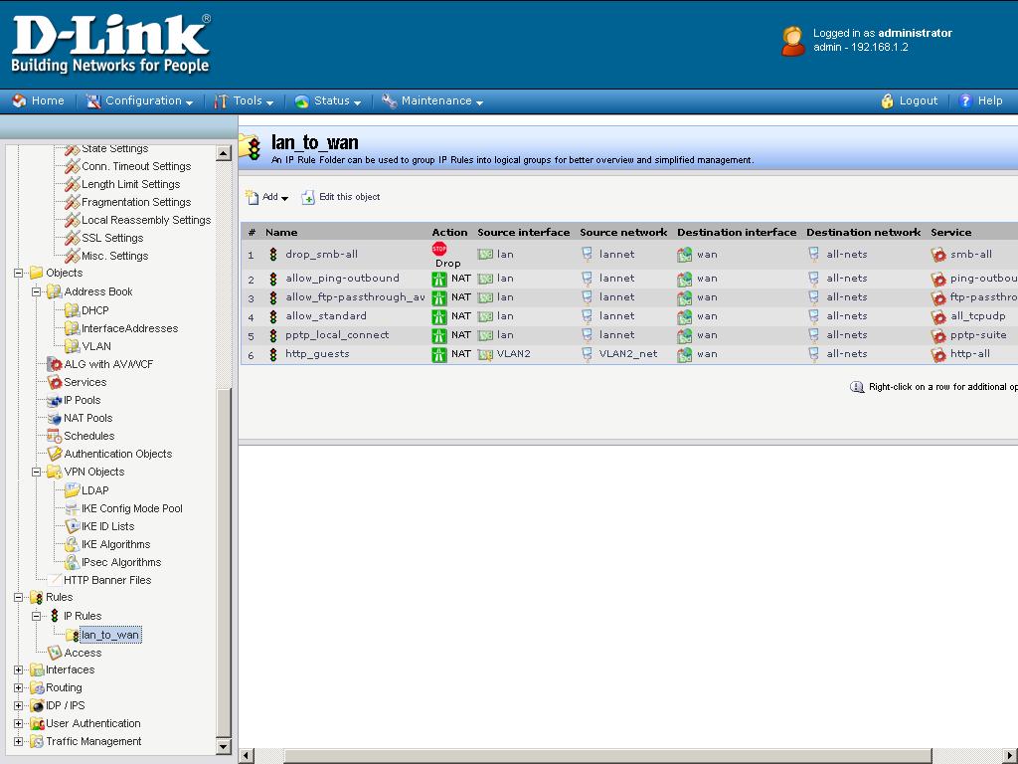Click the STOP Drop icon on drop_smb-all rule
Screen dimensions: 1018x764
coord(439,249)
